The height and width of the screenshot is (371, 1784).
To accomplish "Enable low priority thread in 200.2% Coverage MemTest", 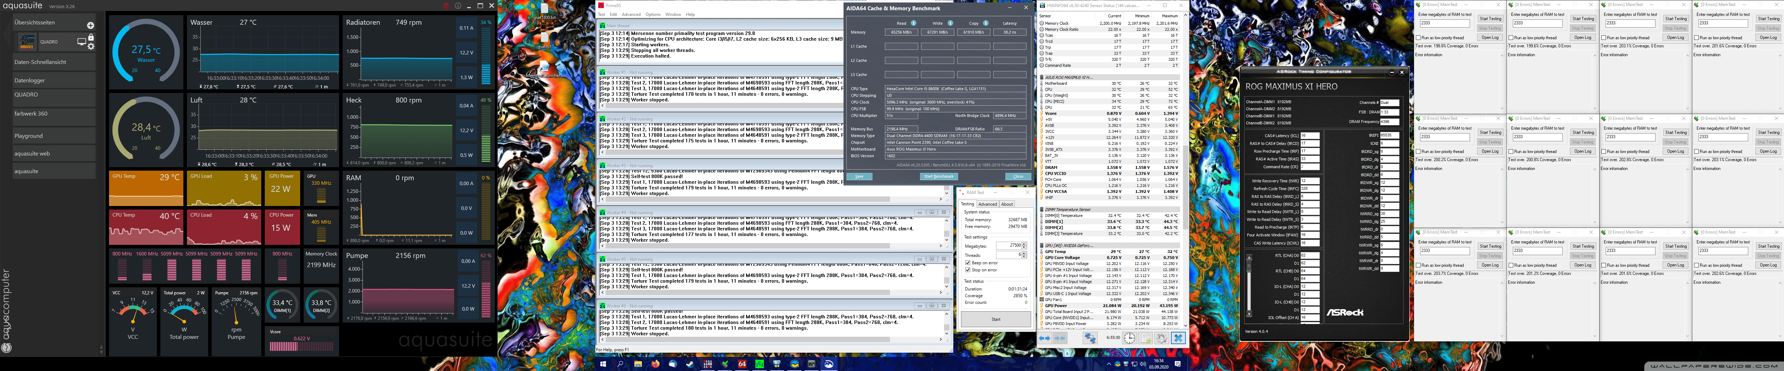I will (x=1419, y=151).
